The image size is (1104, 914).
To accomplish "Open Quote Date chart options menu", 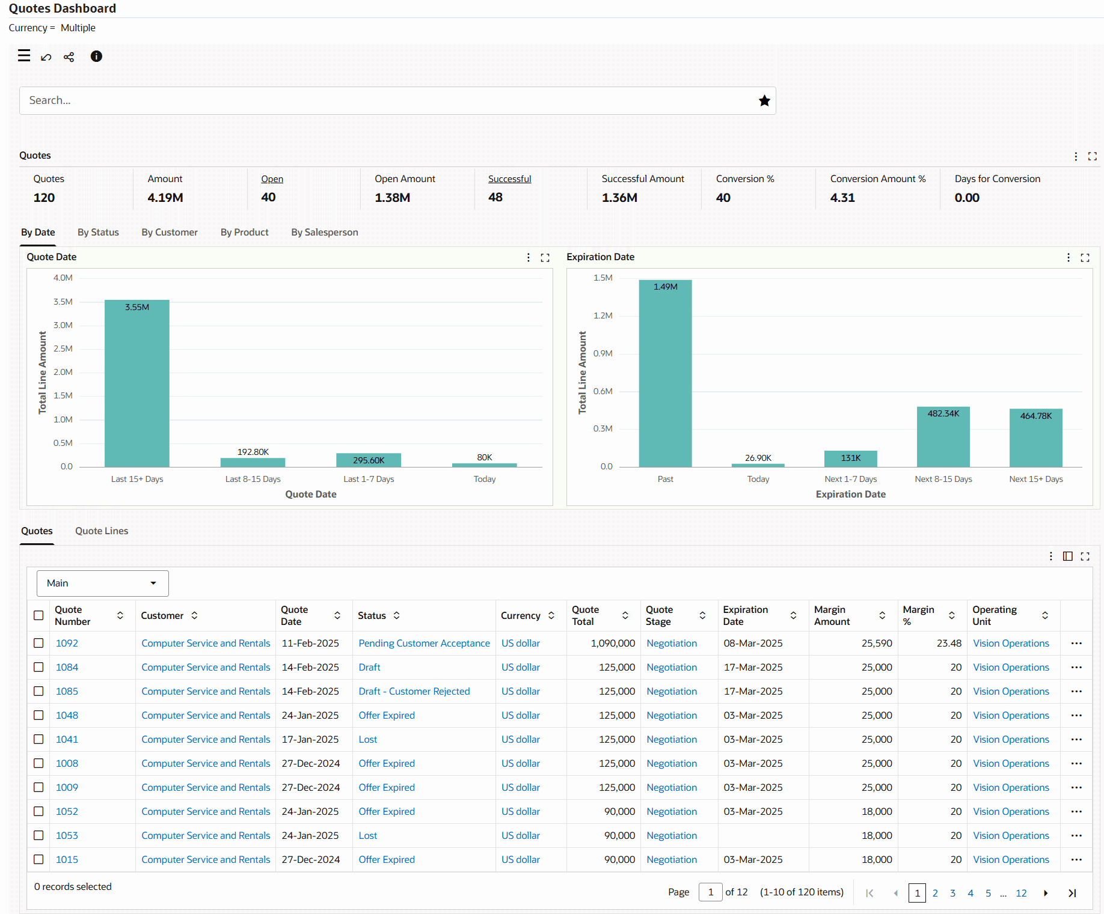I will 529,258.
